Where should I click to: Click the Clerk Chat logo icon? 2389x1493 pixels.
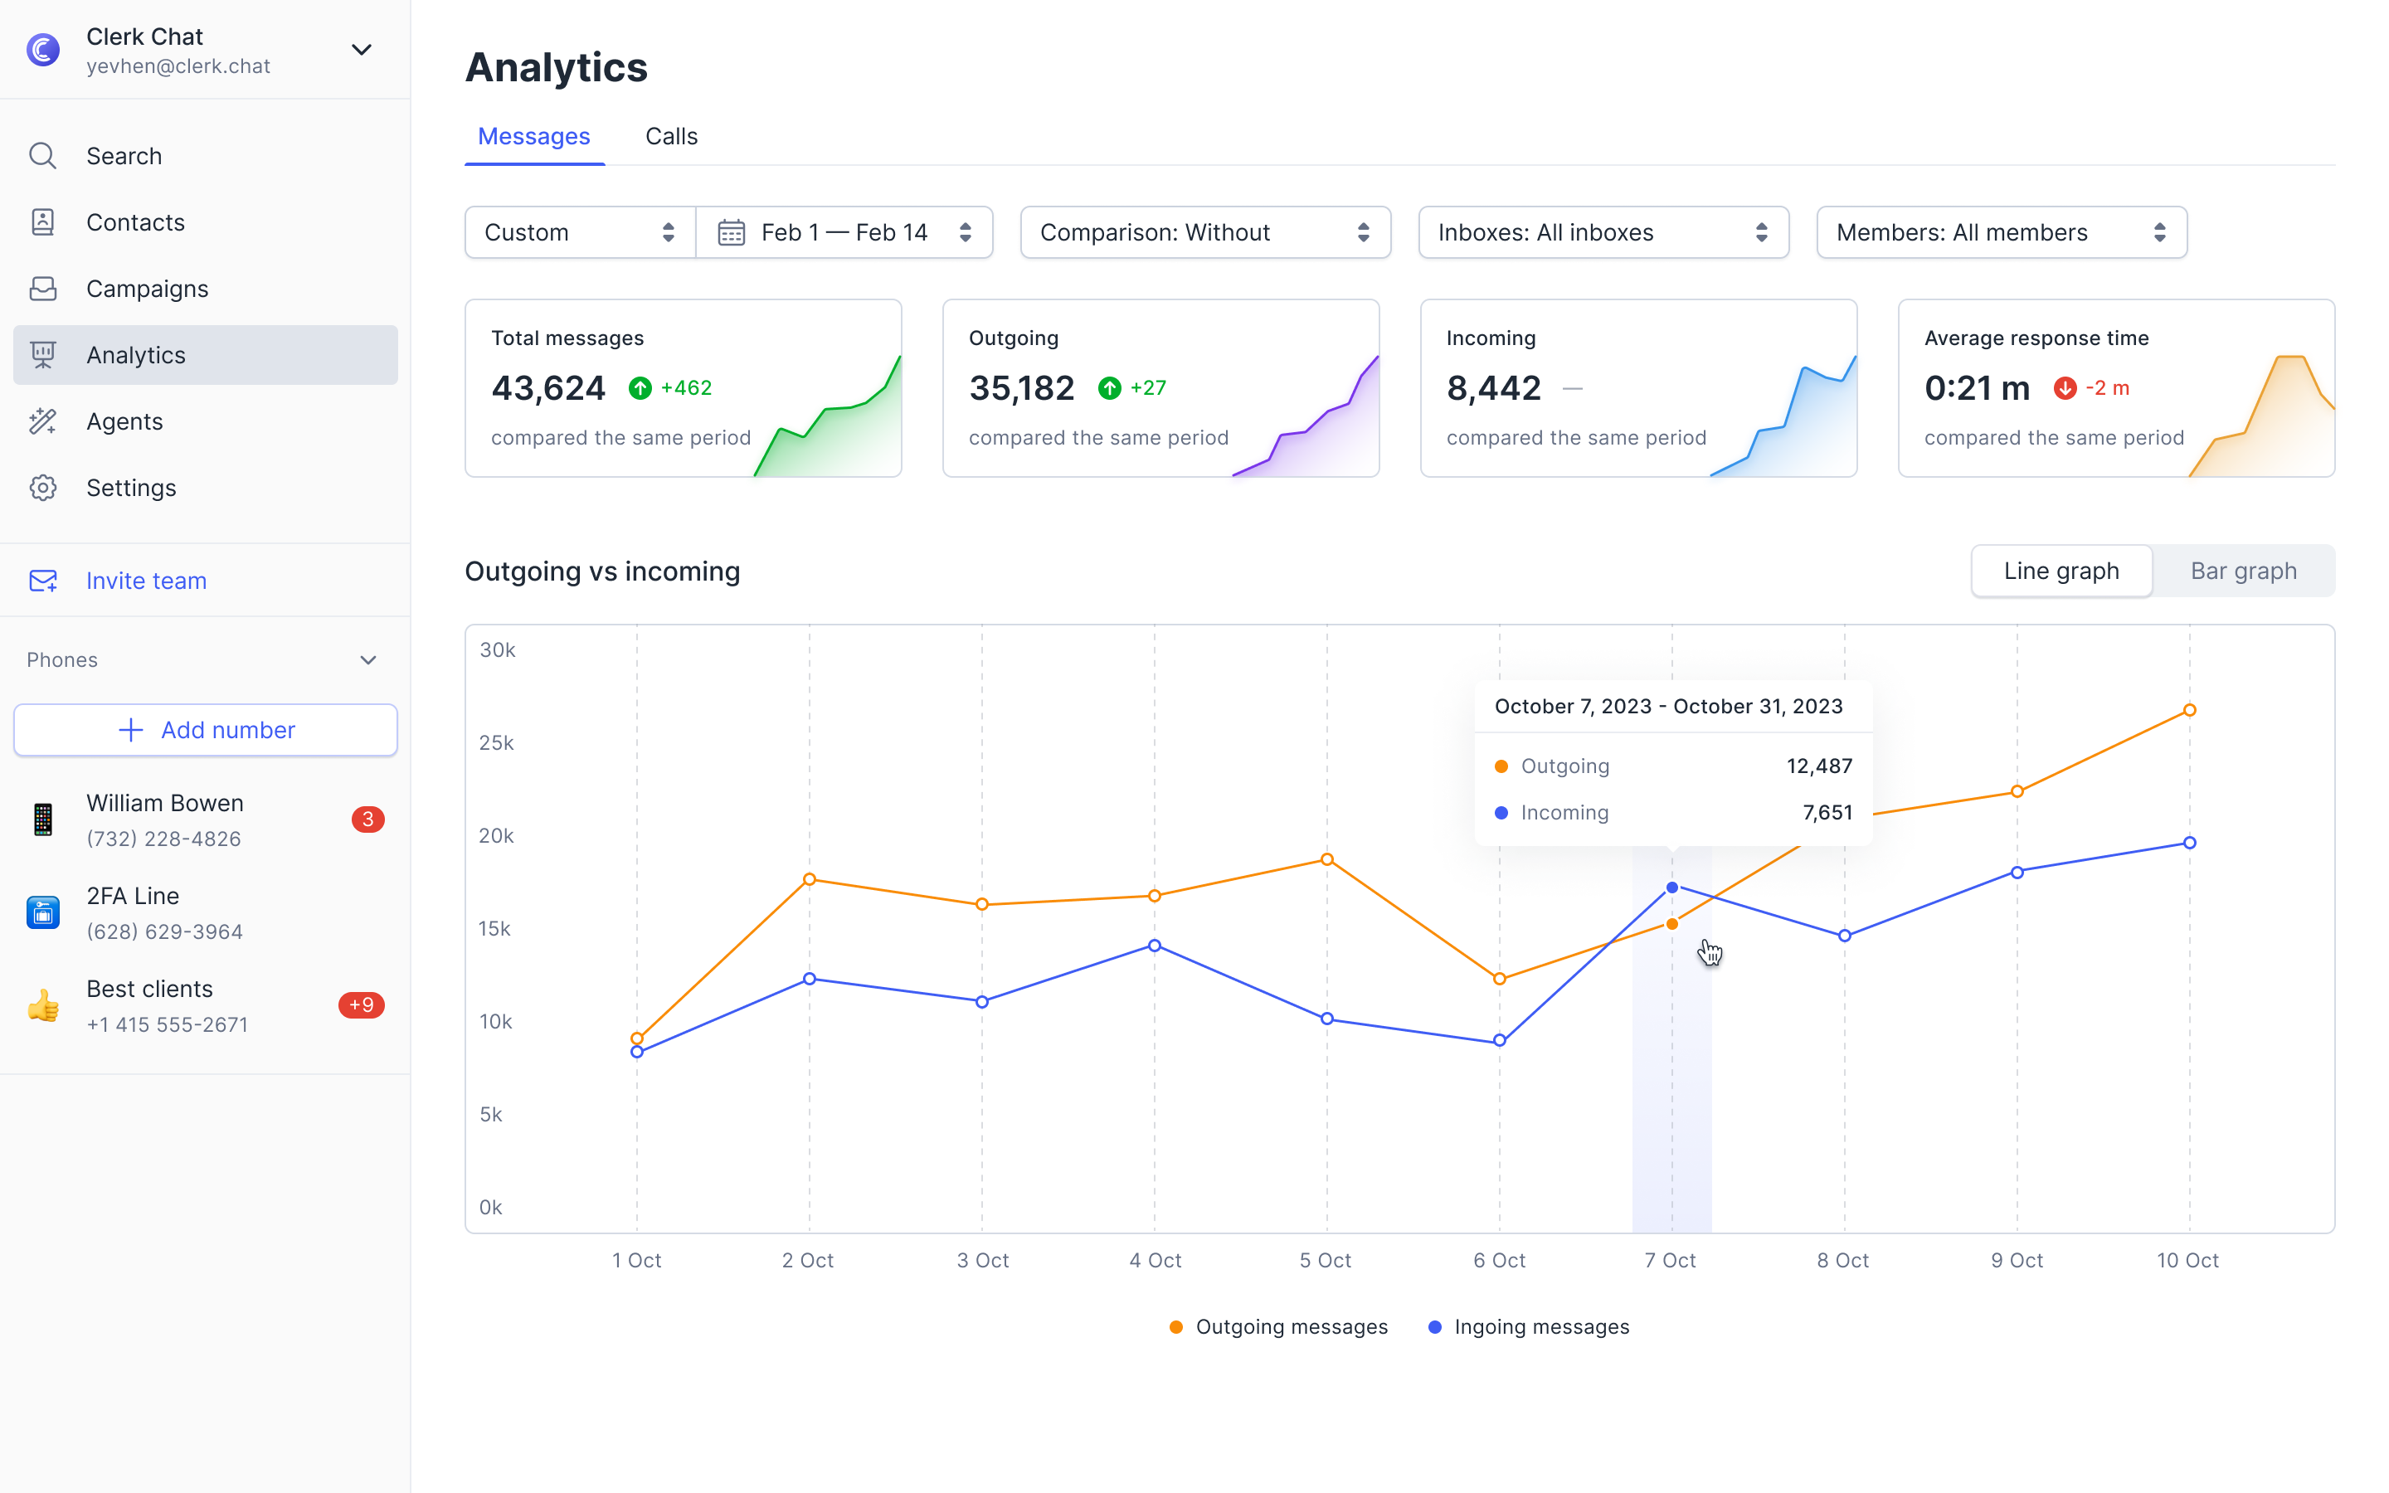click(x=42, y=50)
